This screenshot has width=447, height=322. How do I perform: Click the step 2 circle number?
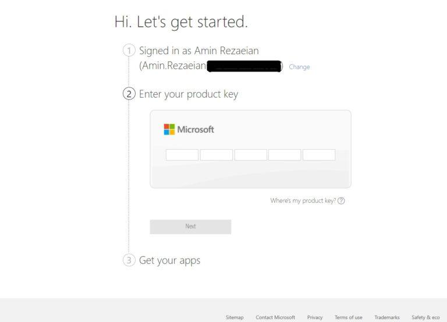129,94
